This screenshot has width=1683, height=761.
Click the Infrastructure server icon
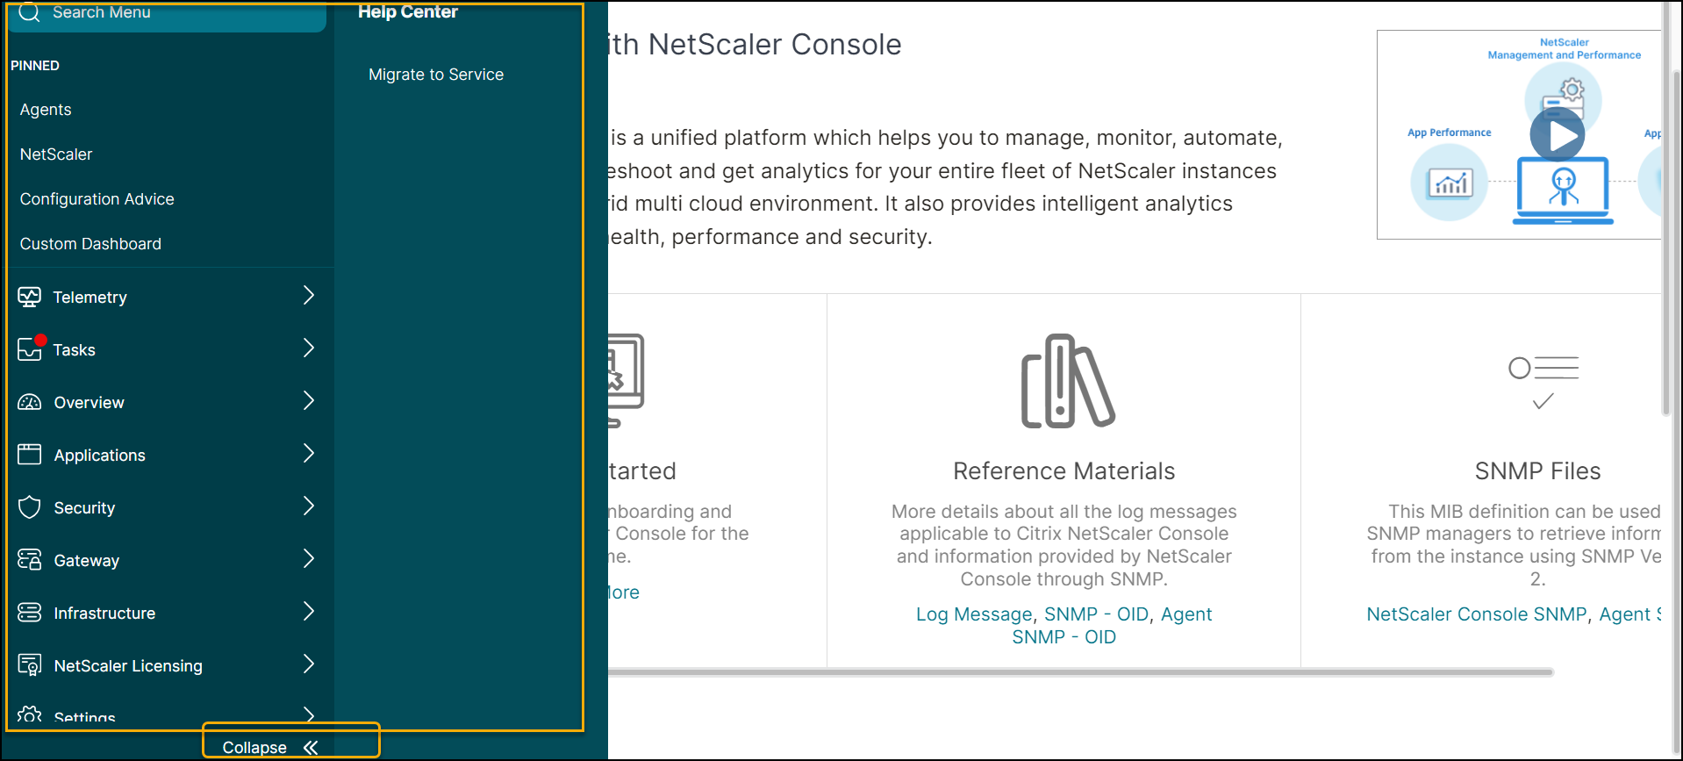pyautogui.click(x=30, y=613)
